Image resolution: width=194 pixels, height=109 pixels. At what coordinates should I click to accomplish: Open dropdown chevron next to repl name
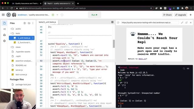click(57, 15)
